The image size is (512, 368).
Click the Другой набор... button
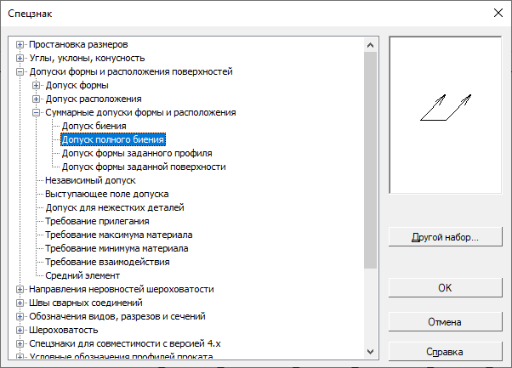coord(445,238)
